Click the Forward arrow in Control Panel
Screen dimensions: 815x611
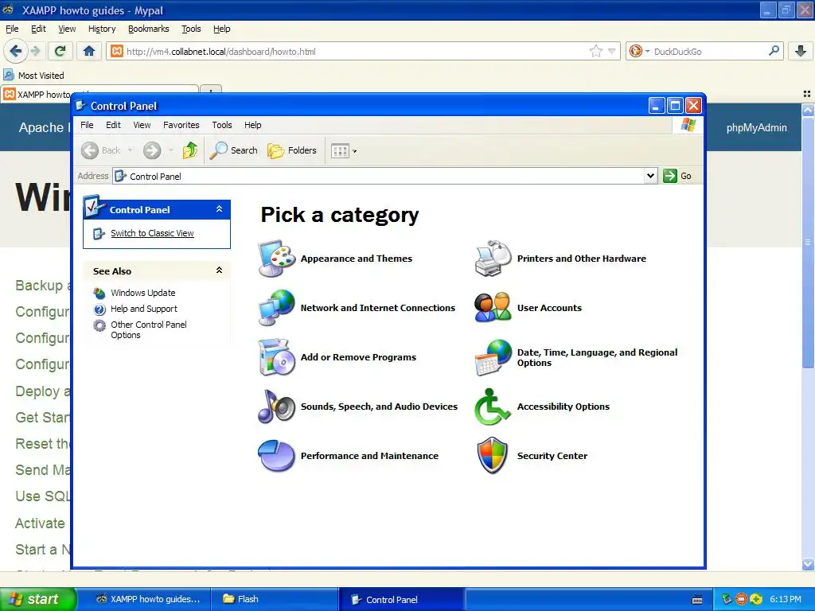152,150
